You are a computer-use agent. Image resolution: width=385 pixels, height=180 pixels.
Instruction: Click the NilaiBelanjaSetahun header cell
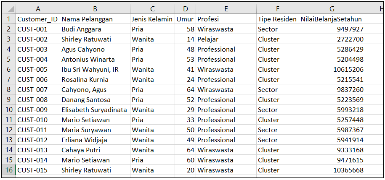(332, 19)
